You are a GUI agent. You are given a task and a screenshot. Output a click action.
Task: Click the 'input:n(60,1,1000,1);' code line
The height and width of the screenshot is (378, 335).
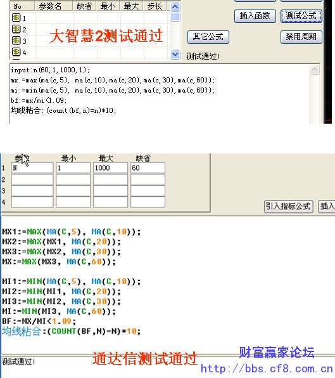point(50,70)
